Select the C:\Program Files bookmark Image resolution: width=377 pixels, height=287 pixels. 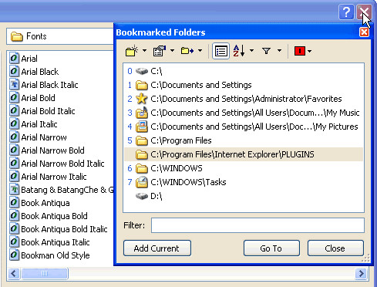click(244, 140)
